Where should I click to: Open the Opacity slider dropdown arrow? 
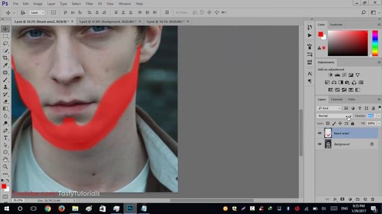pos(378,116)
